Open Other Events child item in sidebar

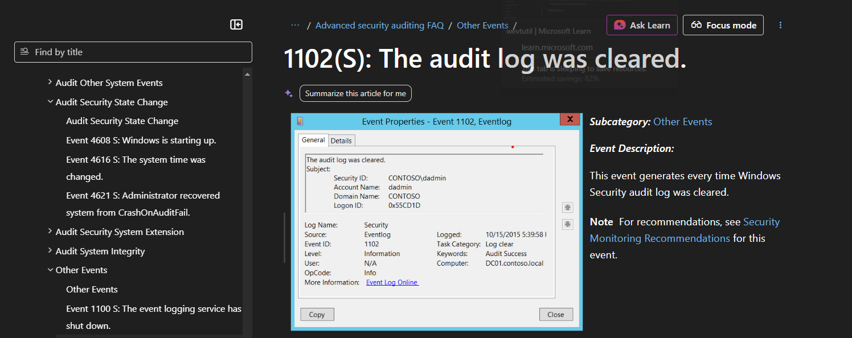(92, 289)
